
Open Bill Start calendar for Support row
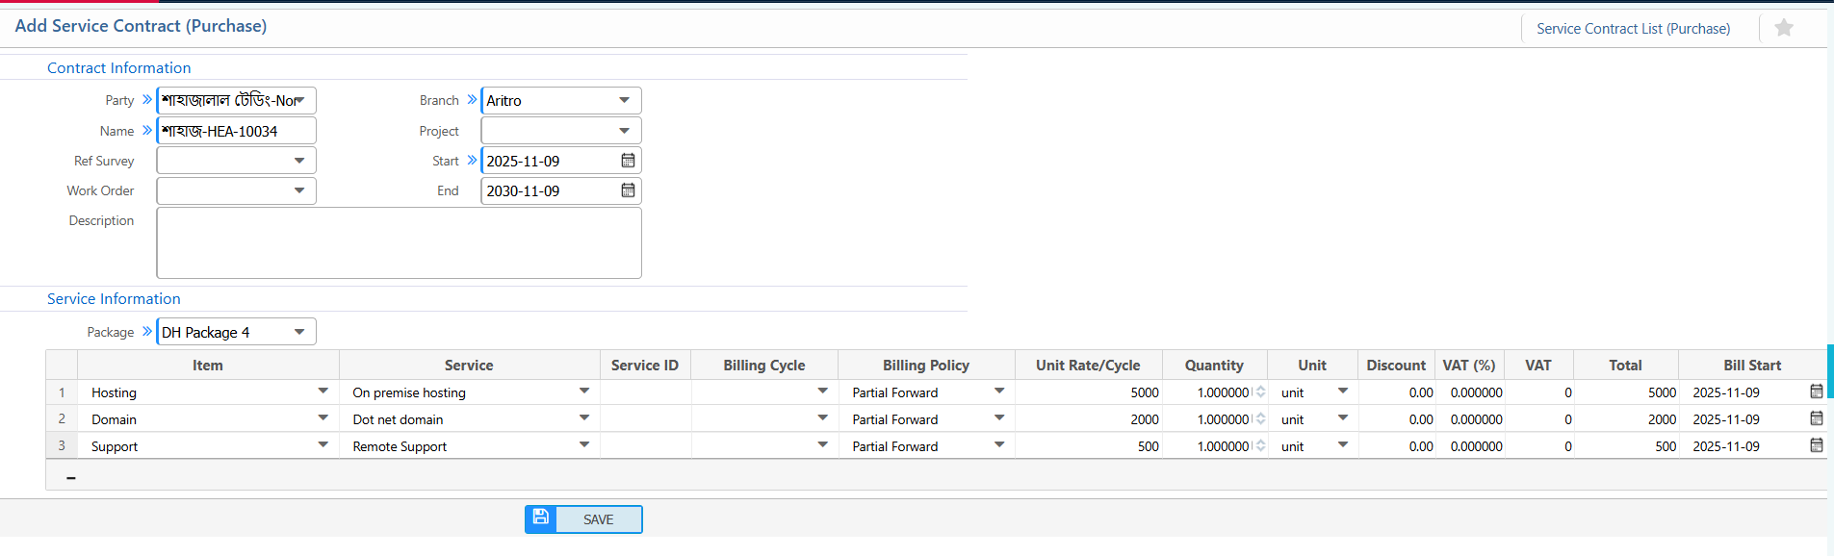point(1817,445)
